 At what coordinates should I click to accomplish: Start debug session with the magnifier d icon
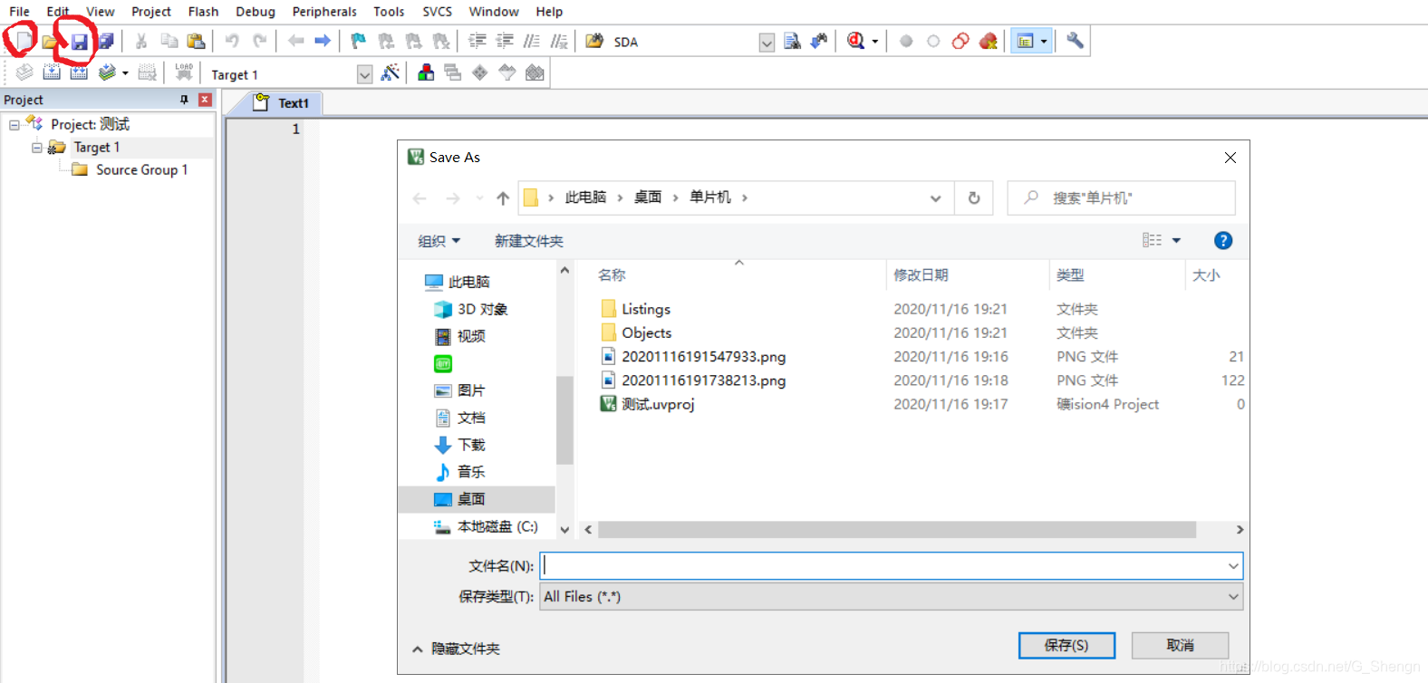(x=855, y=42)
